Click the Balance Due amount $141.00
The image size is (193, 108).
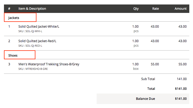pos(181,99)
